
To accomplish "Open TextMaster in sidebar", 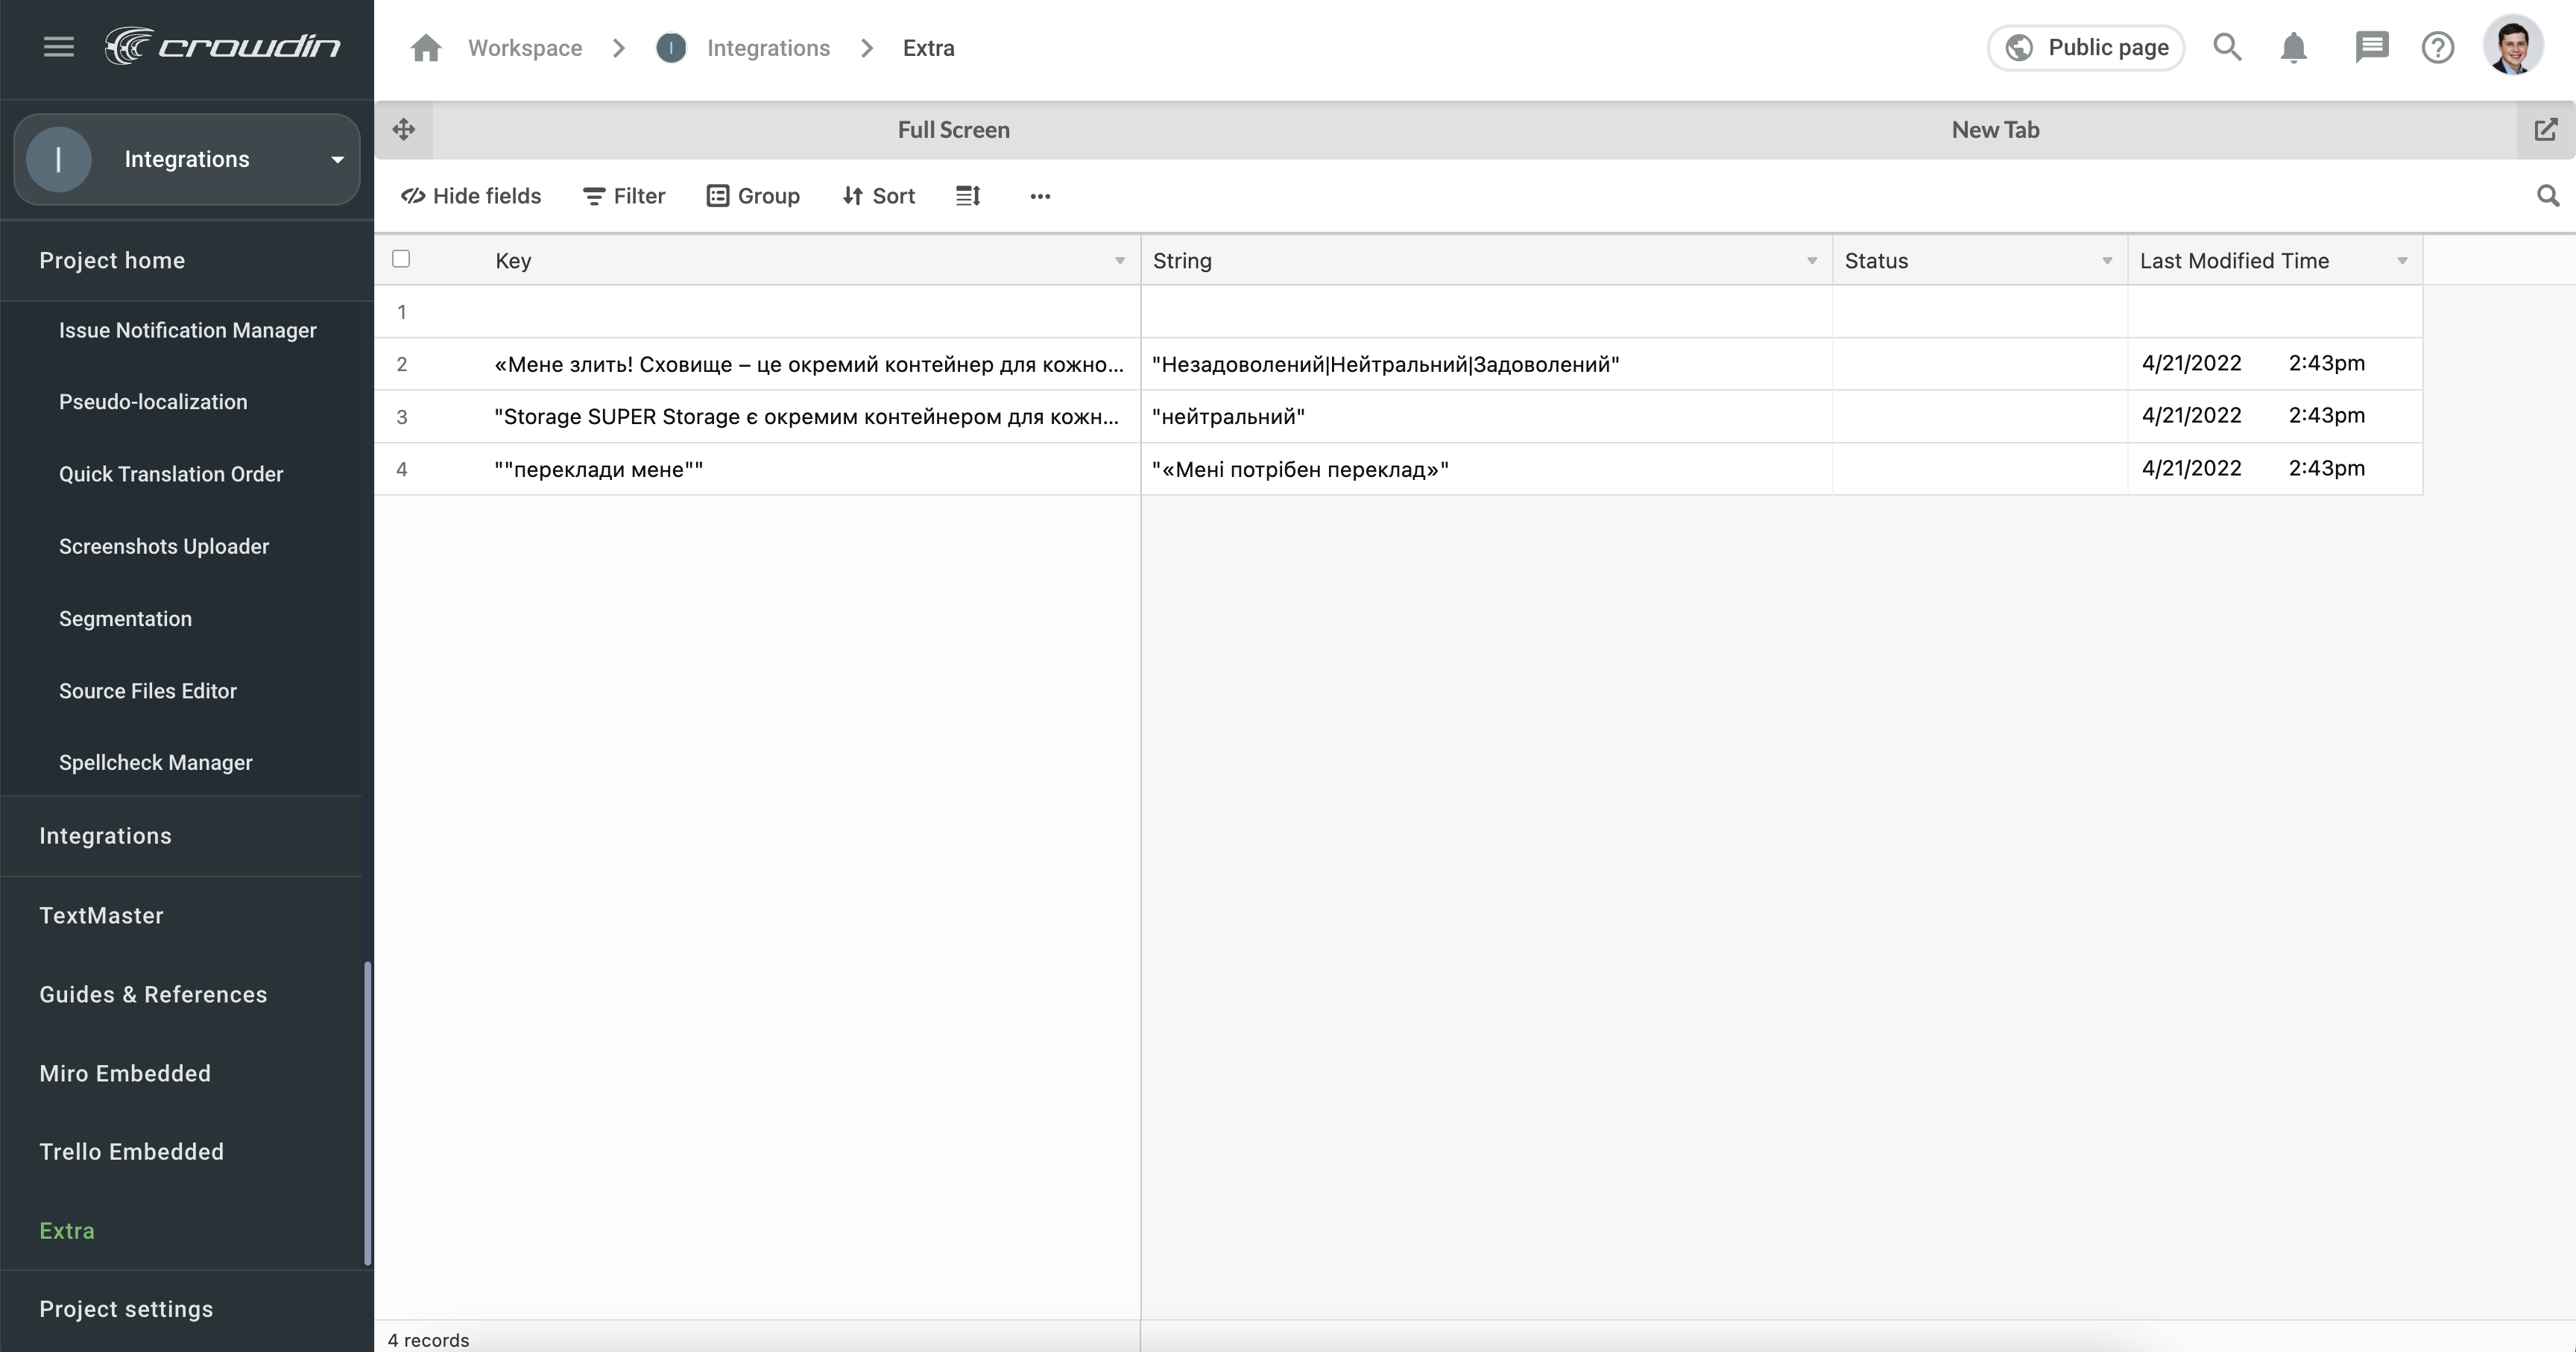I will [101, 915].
